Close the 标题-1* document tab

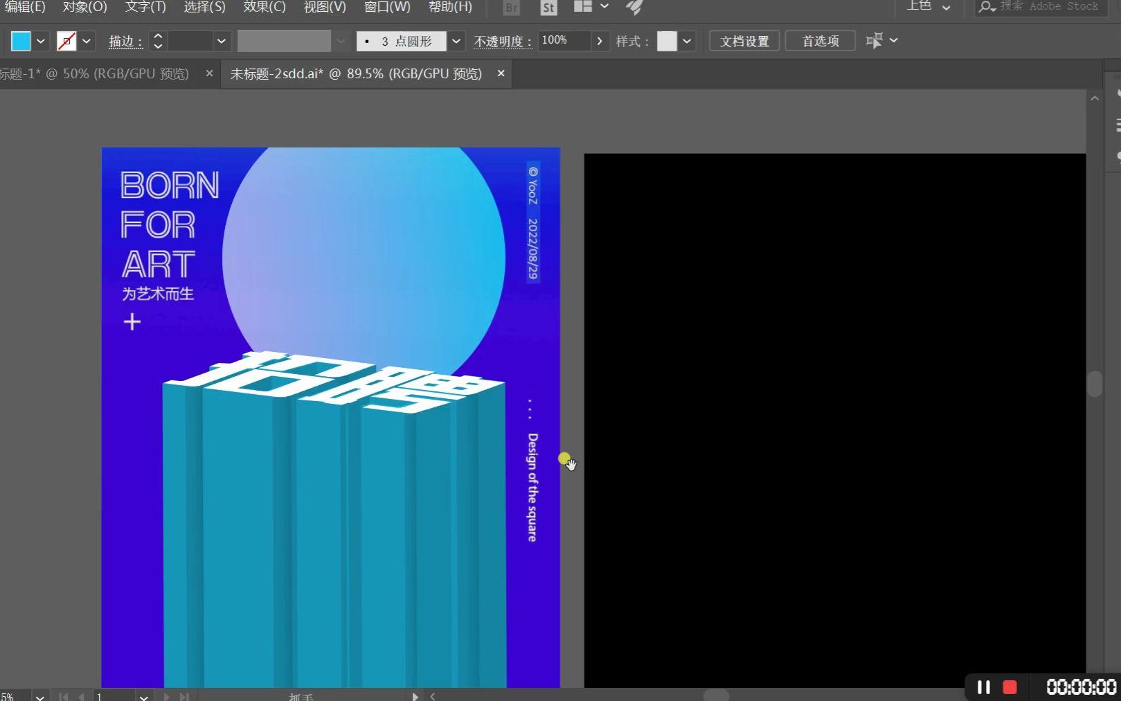[209, 73]
